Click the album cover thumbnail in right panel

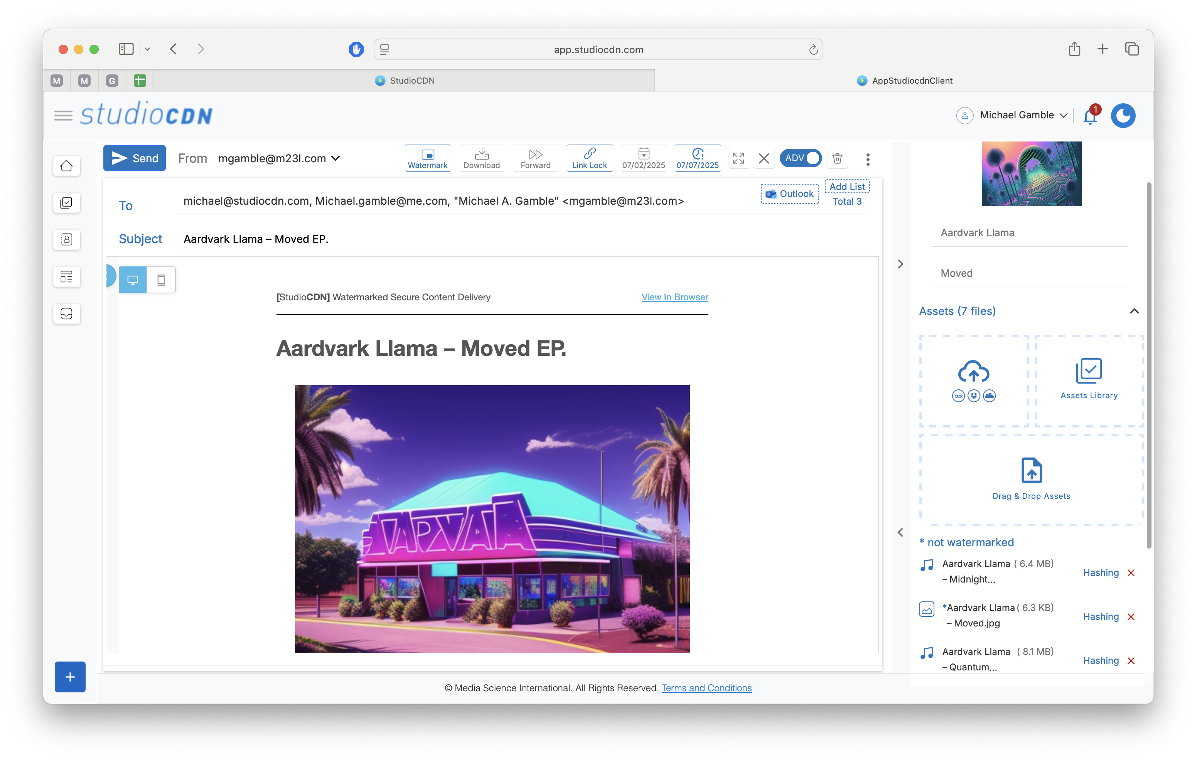pyautogui.click(x=1032, y=174)
